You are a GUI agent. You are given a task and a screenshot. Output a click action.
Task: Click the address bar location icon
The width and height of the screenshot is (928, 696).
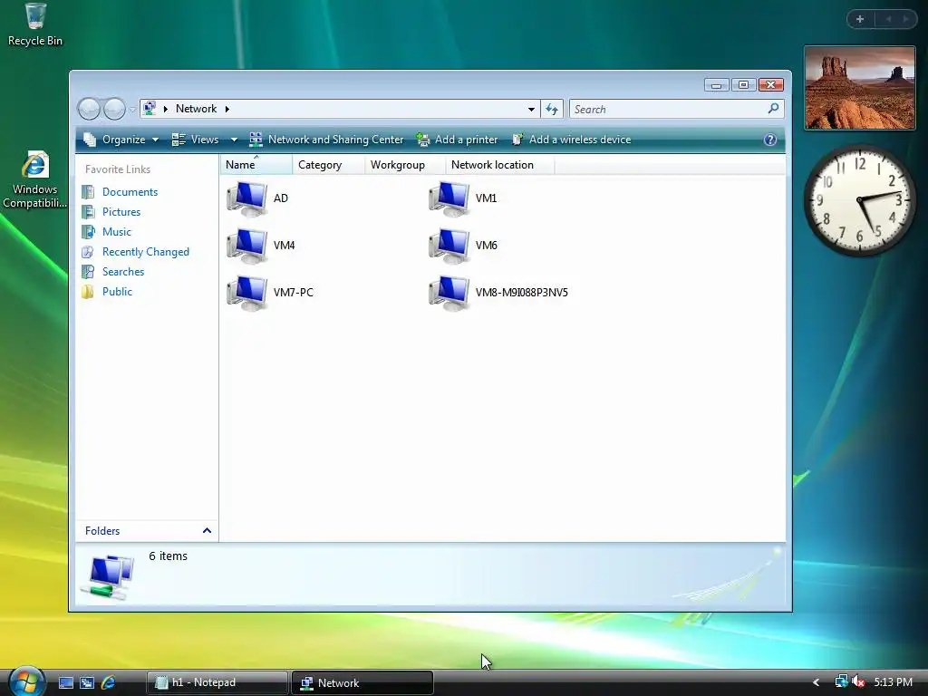(150, 109)
